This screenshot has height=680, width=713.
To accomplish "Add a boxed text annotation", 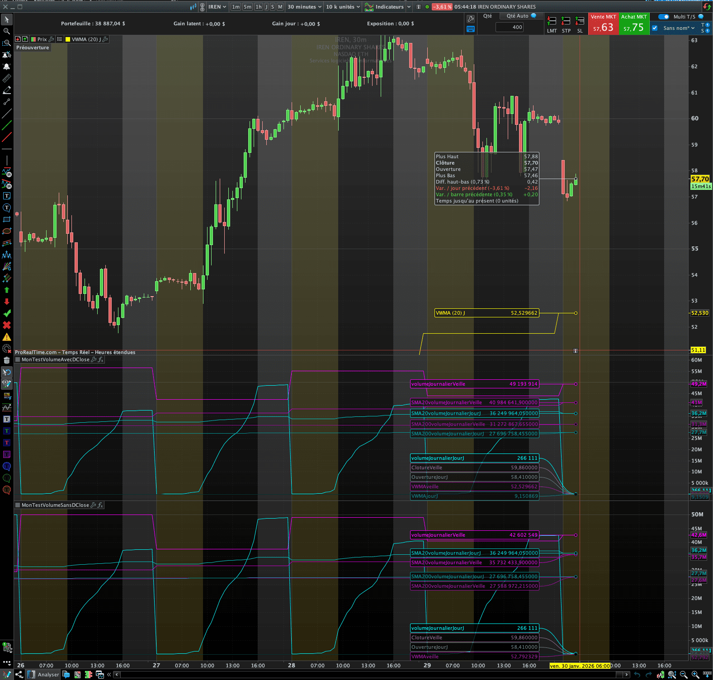I will click(x=7, y=196).
